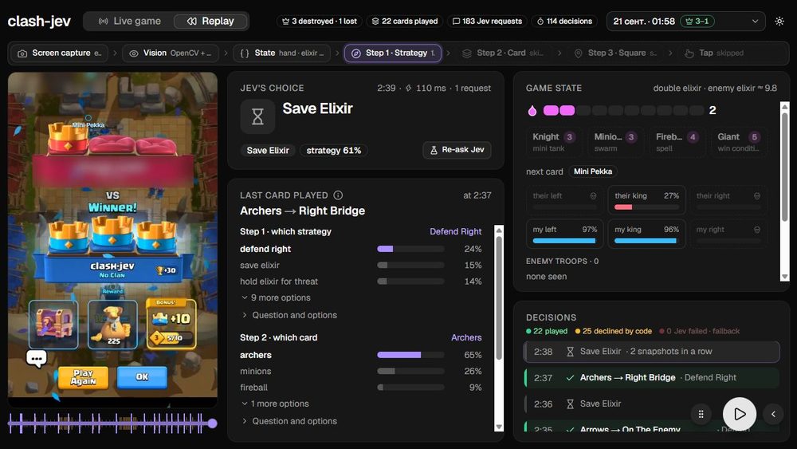Open the match selector dropdown 21 сент. 01:58
The image size is (797, 449).
(685, 22)
